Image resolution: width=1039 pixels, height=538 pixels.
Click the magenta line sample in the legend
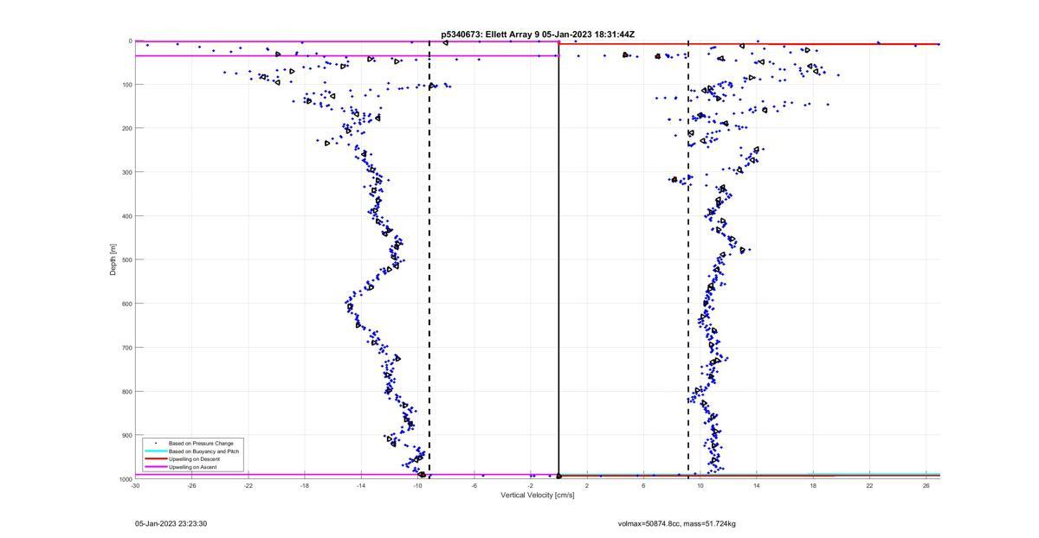[155, 466]
